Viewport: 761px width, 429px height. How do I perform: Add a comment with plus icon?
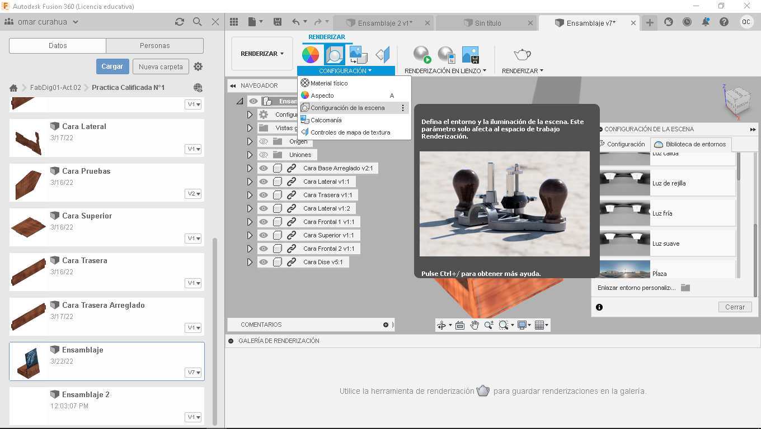[x=386, y=325]
